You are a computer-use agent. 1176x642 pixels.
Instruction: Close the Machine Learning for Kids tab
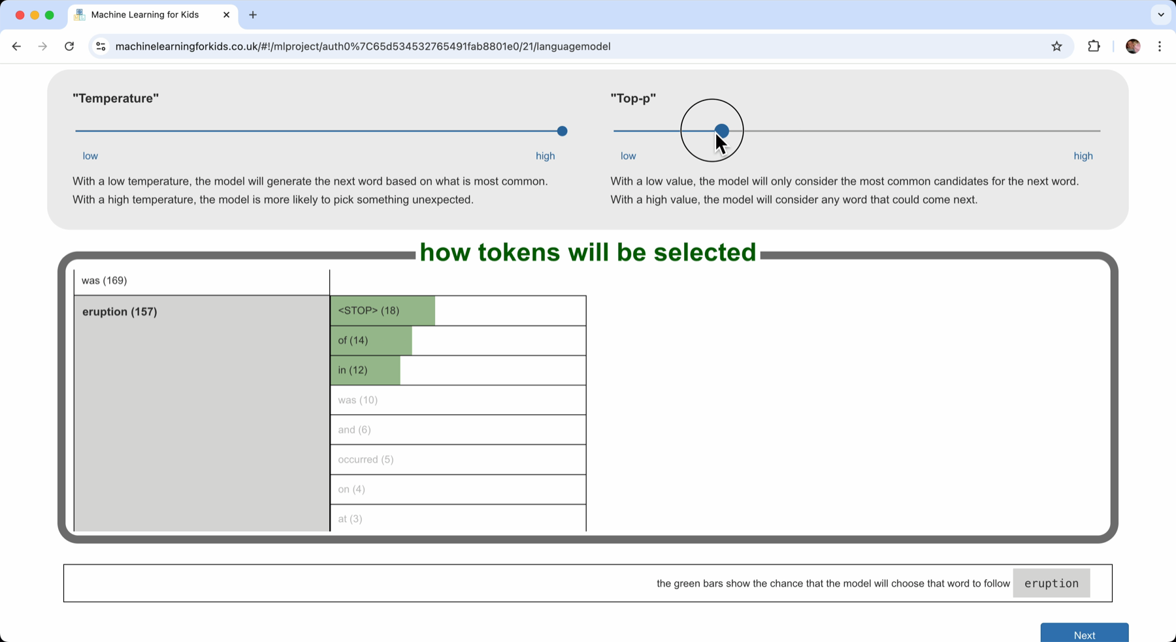[226, 15]
